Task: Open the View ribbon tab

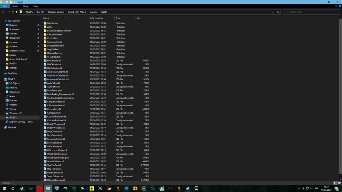Action: point(35,6)
